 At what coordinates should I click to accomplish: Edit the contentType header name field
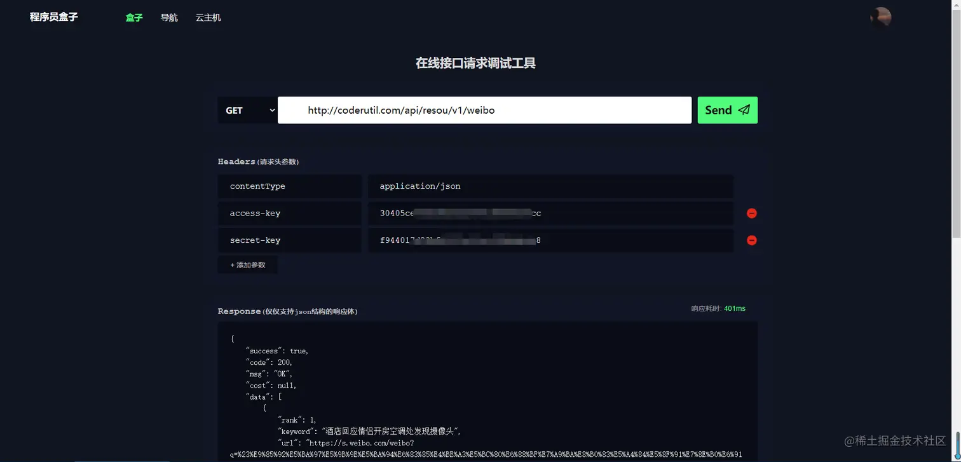[290, 186]
